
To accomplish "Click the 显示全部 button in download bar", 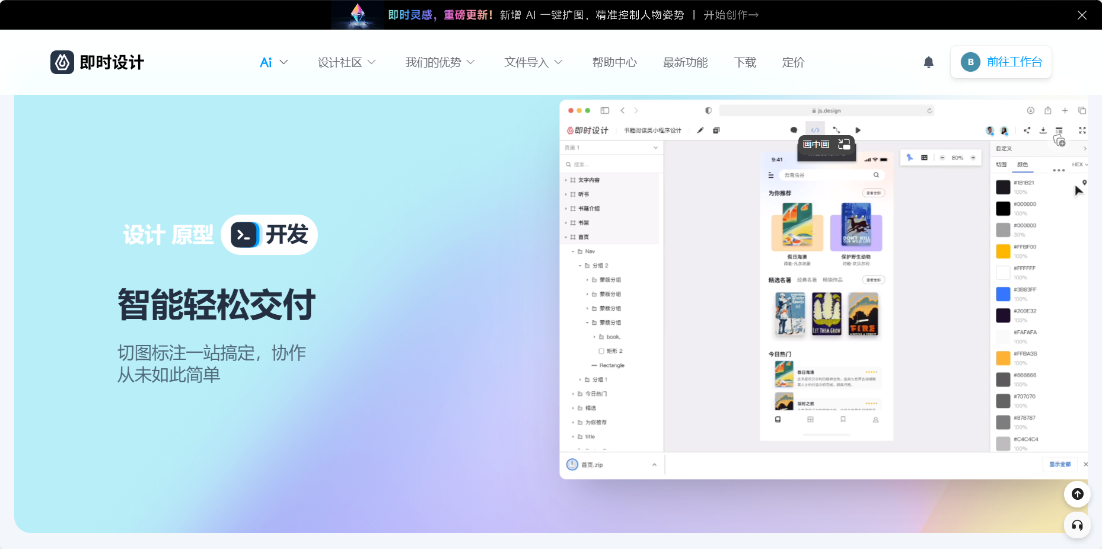I will click(x=1060, y=464).
